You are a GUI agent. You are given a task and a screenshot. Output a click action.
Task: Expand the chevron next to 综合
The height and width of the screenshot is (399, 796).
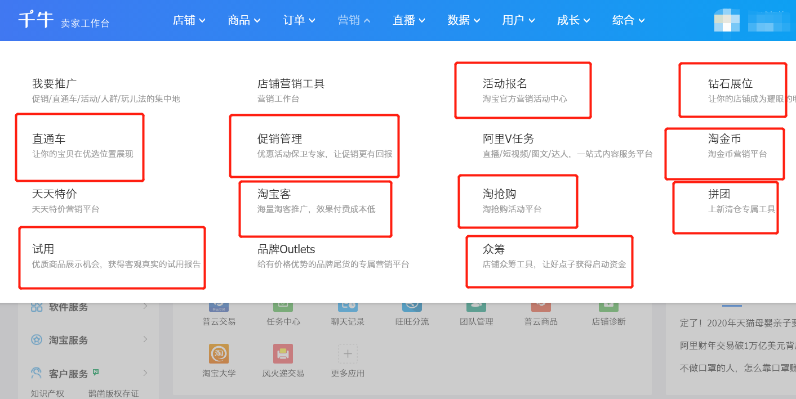pyautogui.click(x=641, y=21)
